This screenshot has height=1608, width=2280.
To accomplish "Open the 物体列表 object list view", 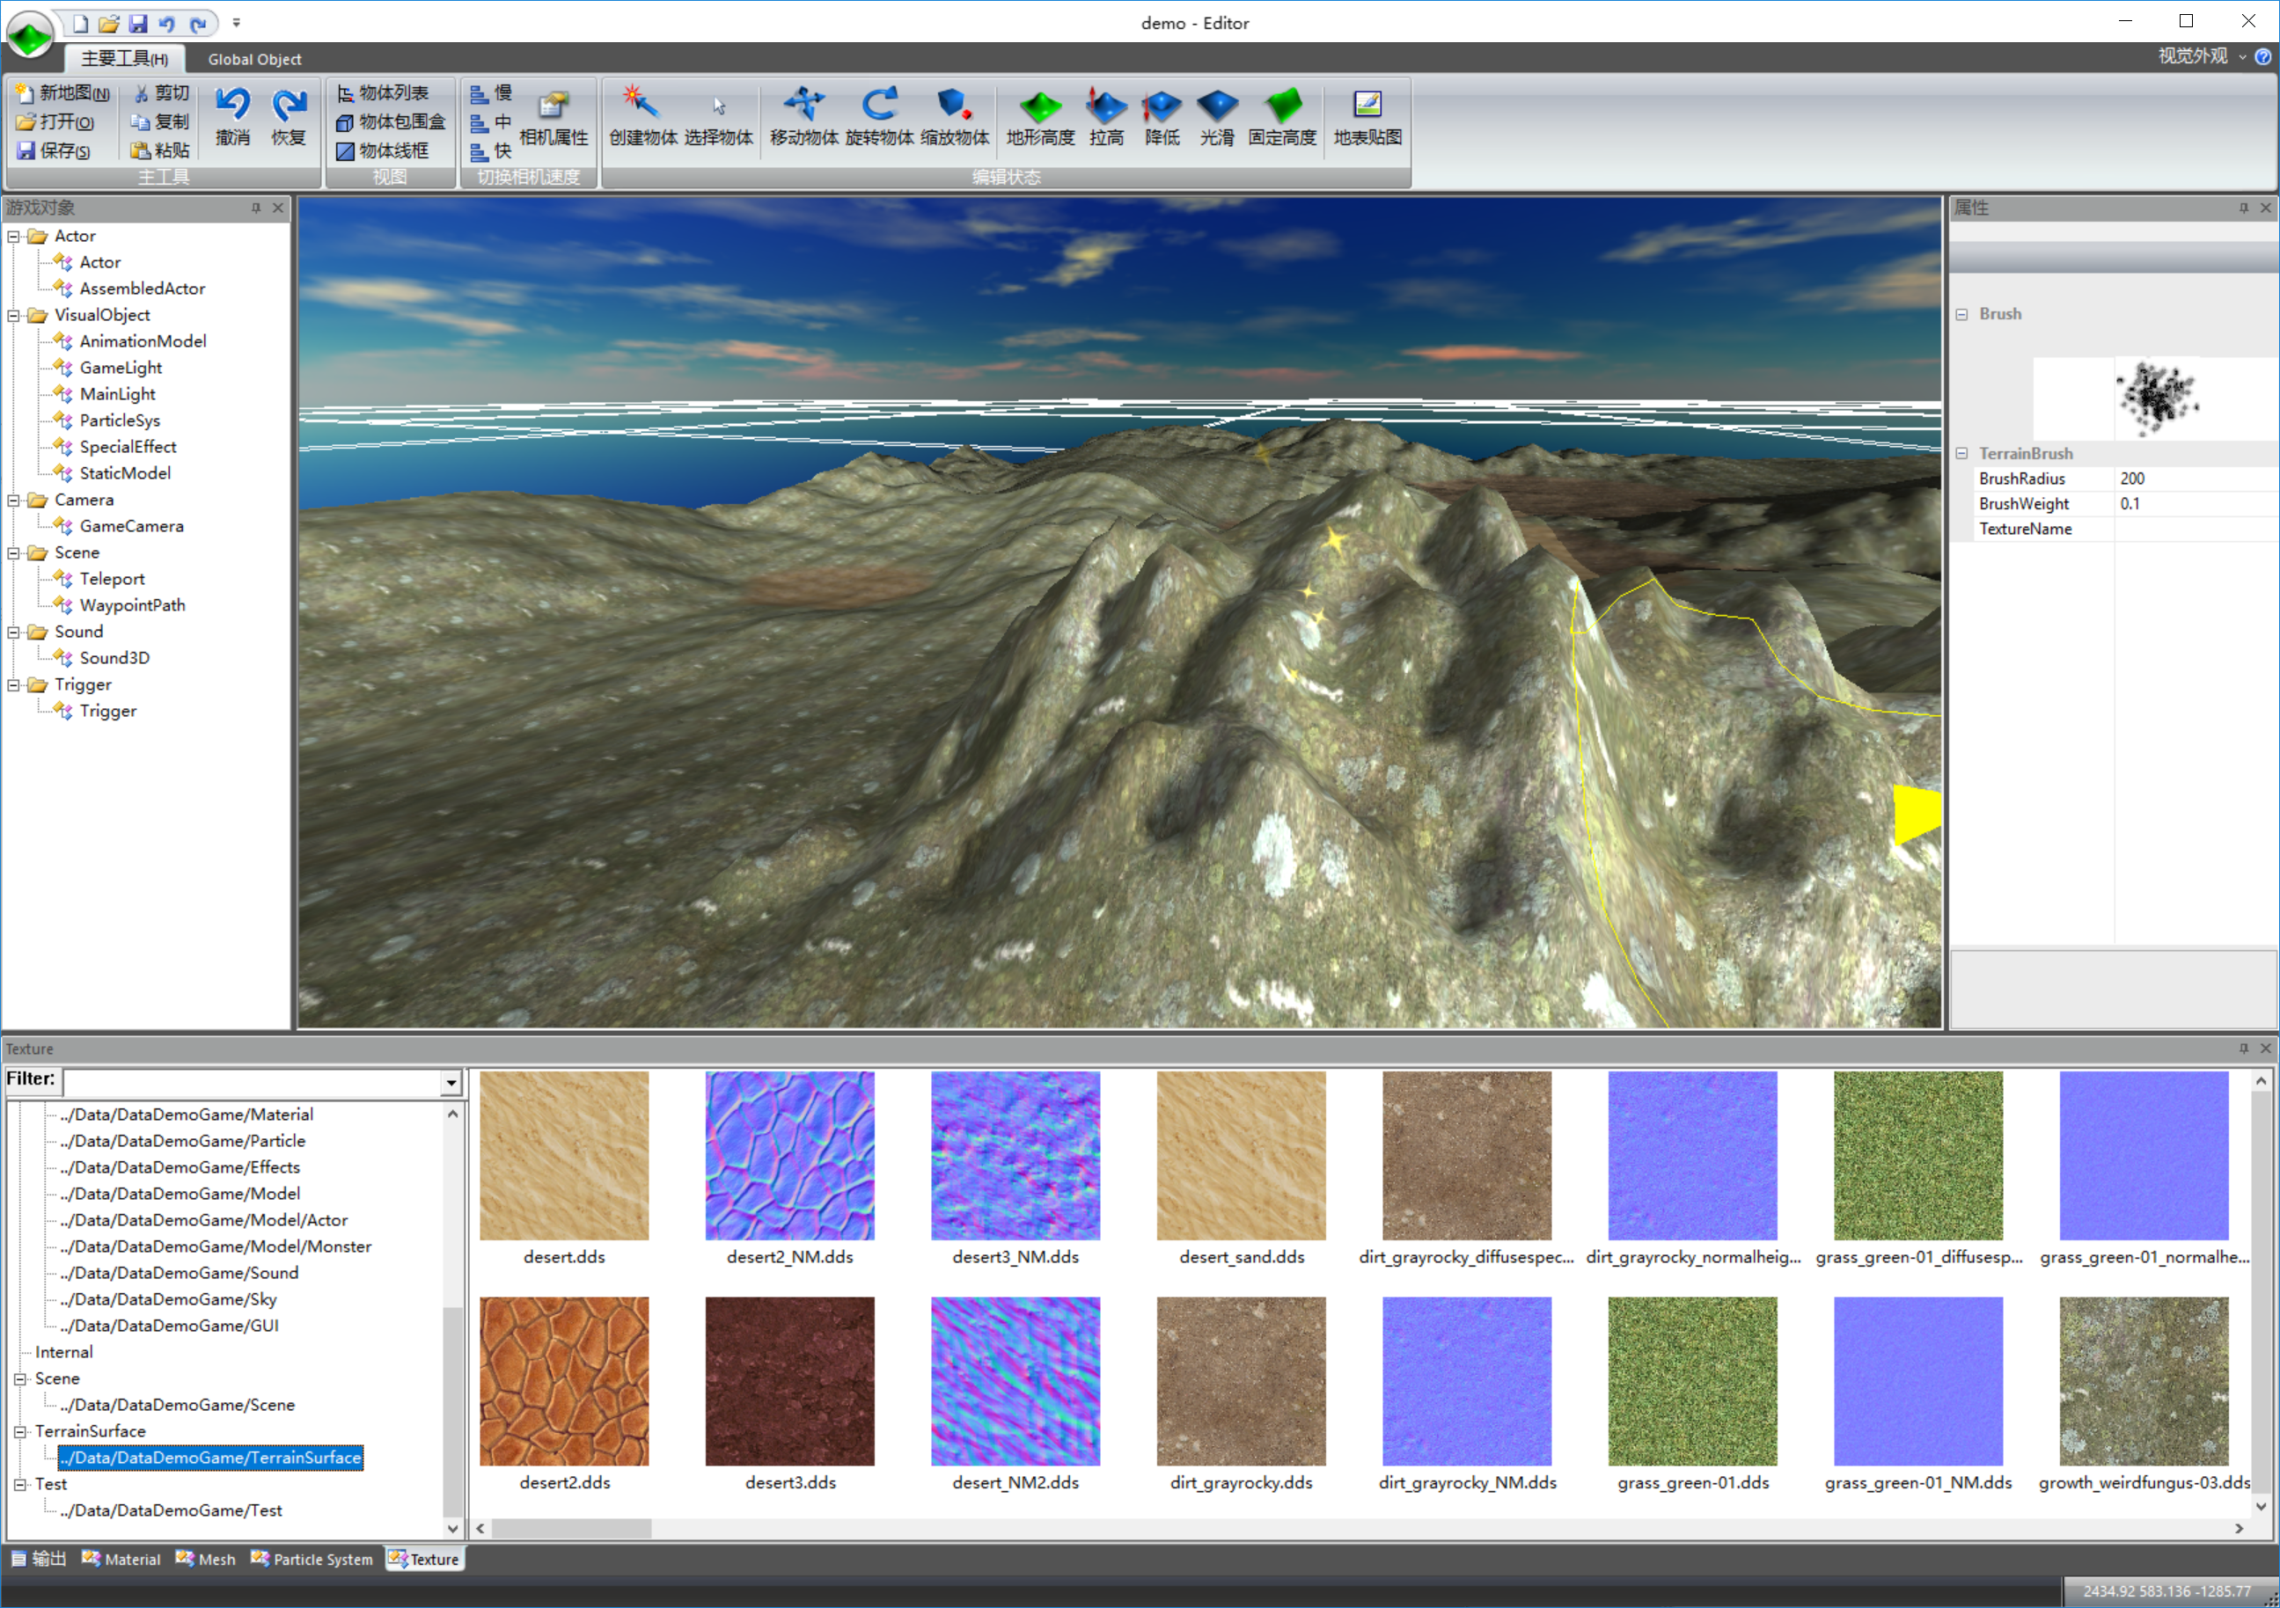I will point(384,92).
